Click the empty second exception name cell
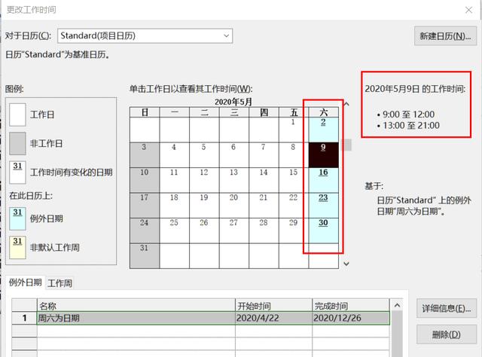The image size is (482, 357). pos(136,331)
